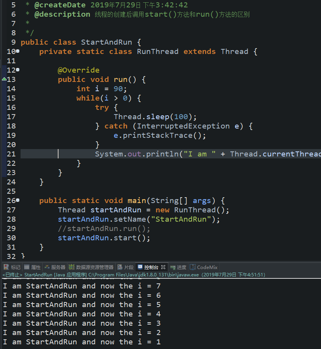The image size is (321, 349).
Task: Open the CodeMix tab
Action: click(x=204, y=267)
